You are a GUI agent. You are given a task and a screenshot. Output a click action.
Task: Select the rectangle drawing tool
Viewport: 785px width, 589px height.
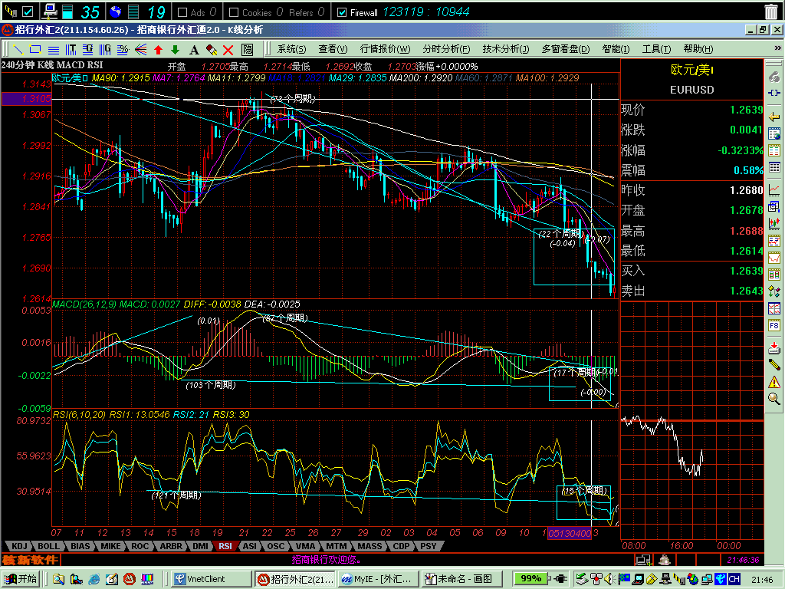coord(35,50)
